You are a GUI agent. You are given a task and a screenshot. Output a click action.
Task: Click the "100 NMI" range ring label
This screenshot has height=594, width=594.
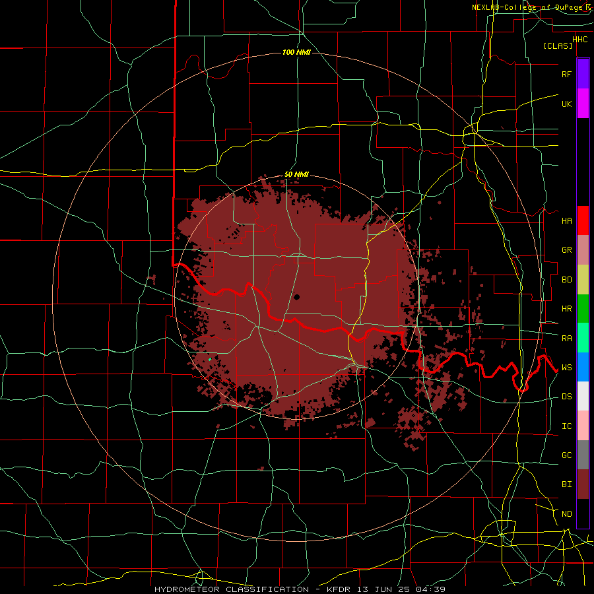coord(296,52)
